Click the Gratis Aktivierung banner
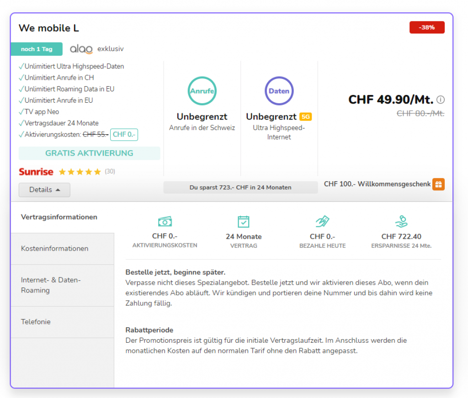468x398 pixels. 89,153
